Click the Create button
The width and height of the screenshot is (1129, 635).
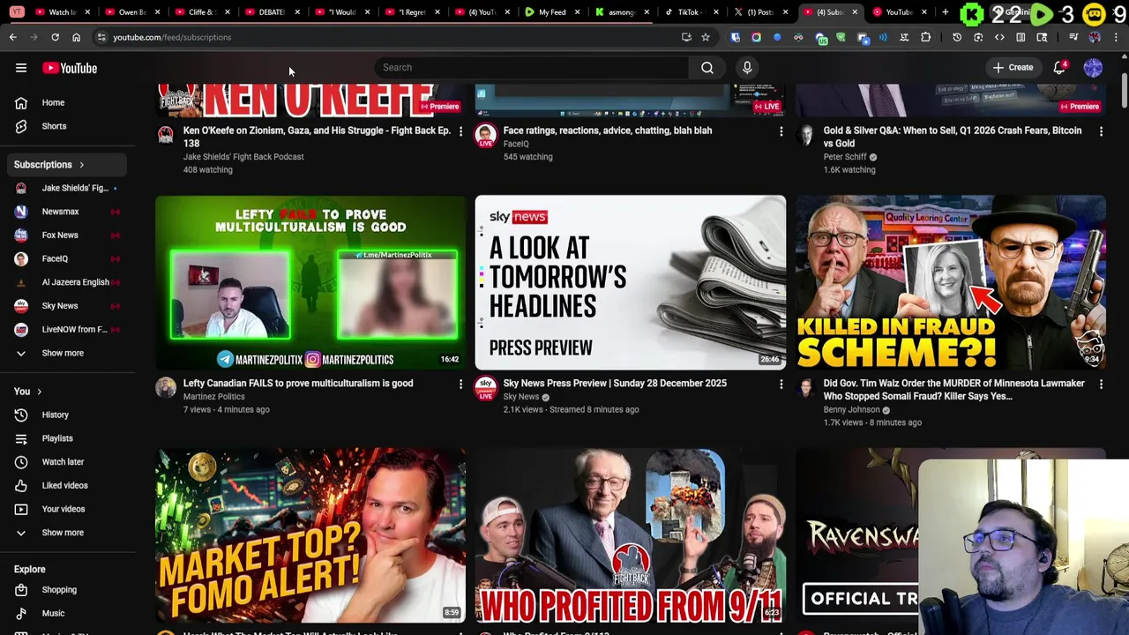pyautogui.click(x=1013, y=68)
